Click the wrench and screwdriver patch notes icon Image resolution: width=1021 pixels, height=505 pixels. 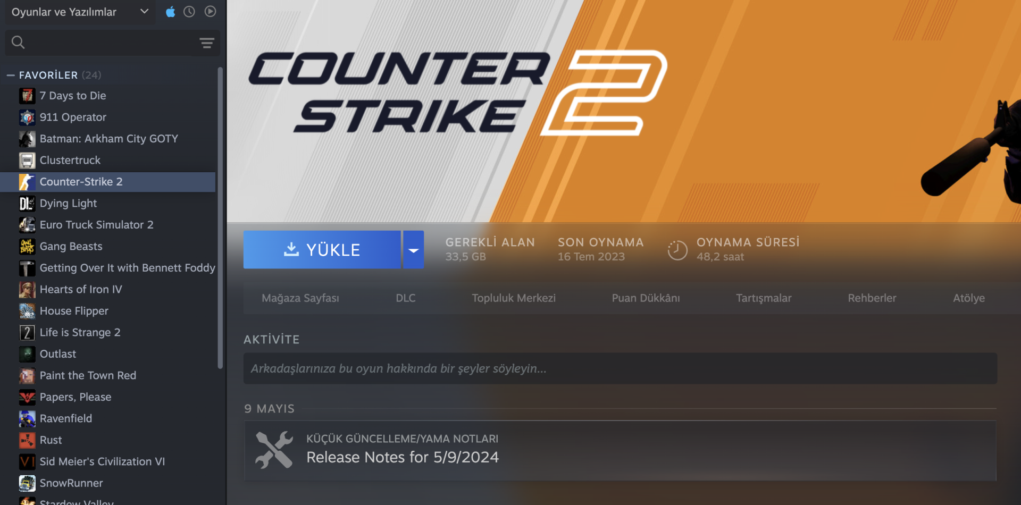tap(274, 450)
